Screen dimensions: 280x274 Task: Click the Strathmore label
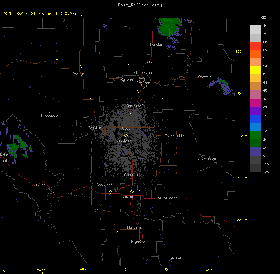(x=168, y=198)
